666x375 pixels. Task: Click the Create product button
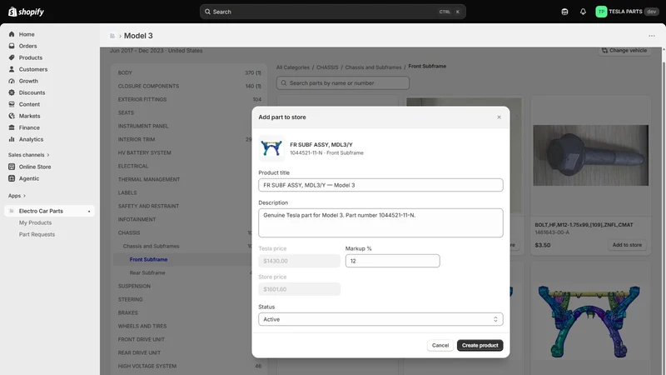(x=480, y=345)
